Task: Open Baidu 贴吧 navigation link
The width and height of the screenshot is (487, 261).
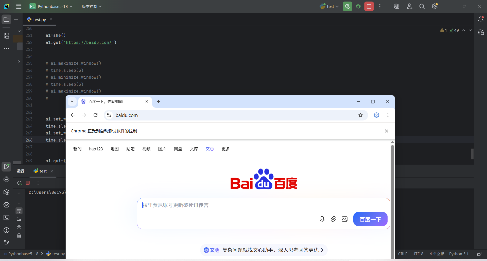Action: click(x=130, y=149)
